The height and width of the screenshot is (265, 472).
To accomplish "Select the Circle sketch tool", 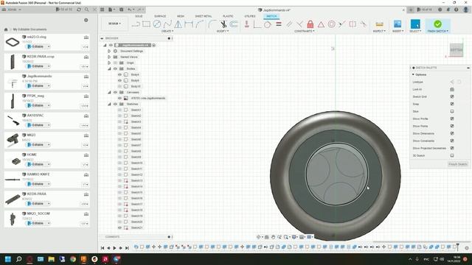I will pos(157,24).
